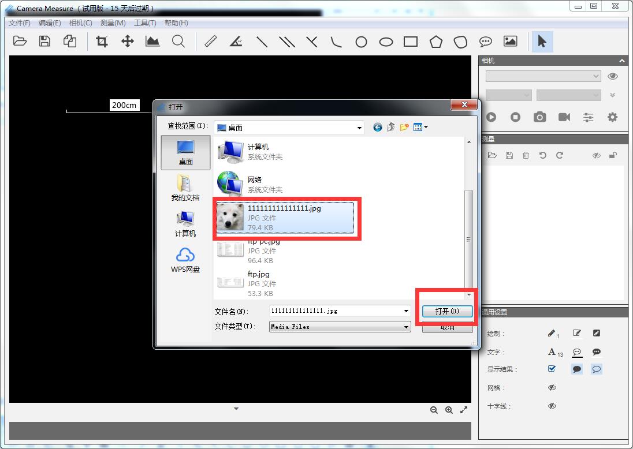Viewport: 633px width, 449px height.
Task: Open camera settings via the gear icon
Action: click(x=612, y=117)
